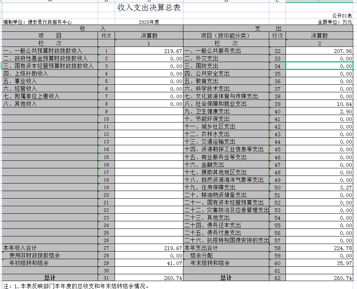The image size is (357, 289).
Task: Click the 2020年度 cell
Action: click(x=149, y=22)
